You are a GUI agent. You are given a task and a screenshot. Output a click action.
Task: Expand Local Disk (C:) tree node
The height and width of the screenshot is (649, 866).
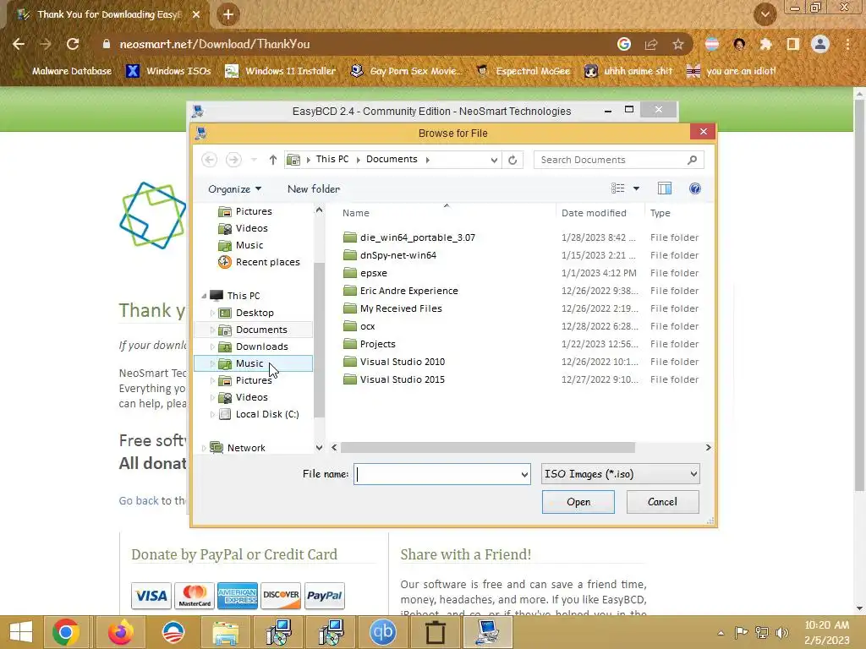212,414
